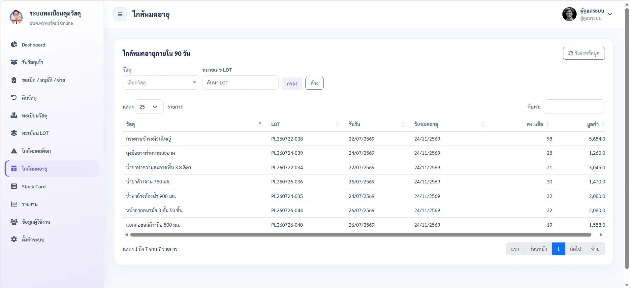Select page 1 in pagination
This screenshot has width=630, height=288.
pyautogui.click(x=558, y=249)
